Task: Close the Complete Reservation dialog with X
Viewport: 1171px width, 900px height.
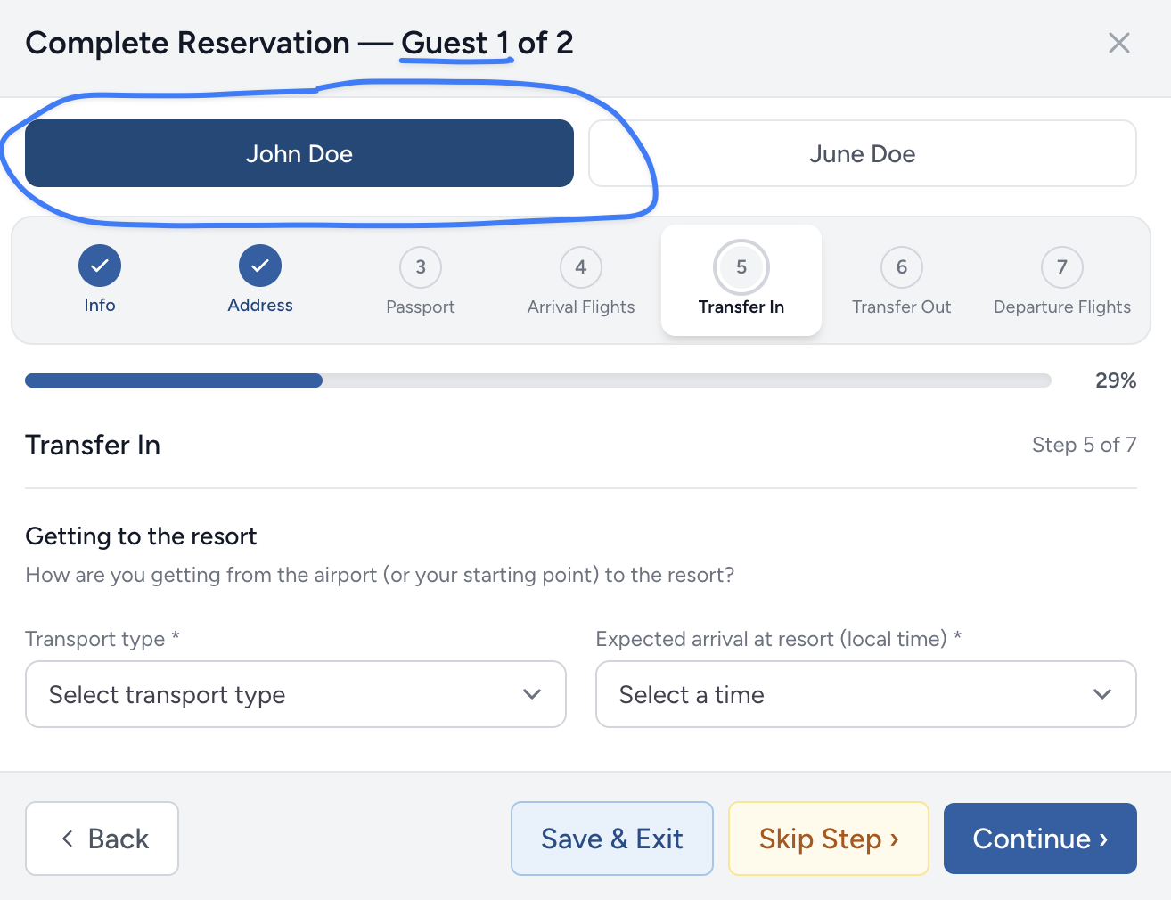Action: (x=1119, y=43)
